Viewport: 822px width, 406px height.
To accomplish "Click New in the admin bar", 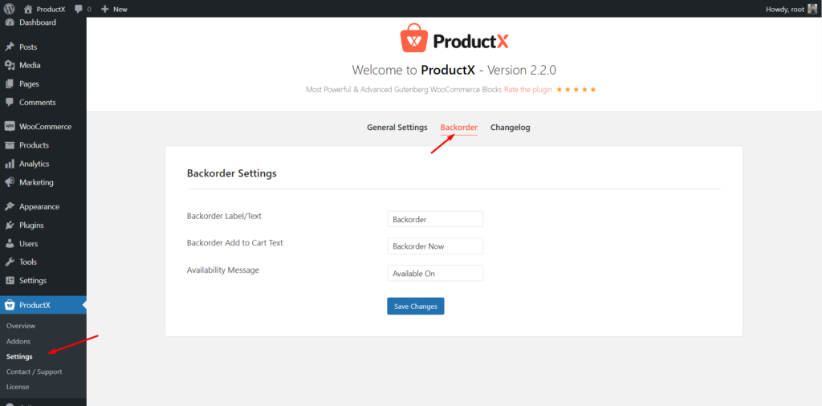I will [x=120, y=9].
